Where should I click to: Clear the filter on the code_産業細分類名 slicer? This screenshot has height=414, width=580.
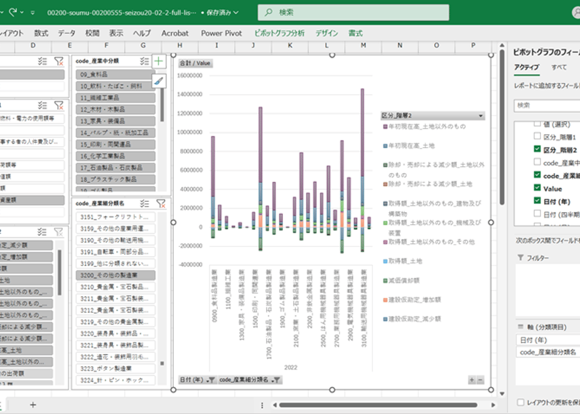coord(161,203)
